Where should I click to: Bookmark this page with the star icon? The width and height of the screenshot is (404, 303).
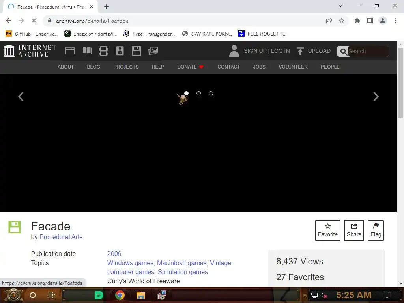tap(342, 21)
